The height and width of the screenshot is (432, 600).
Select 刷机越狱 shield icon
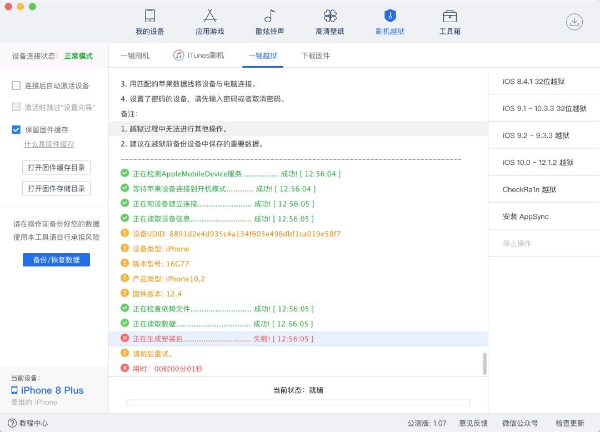(389, 16)
